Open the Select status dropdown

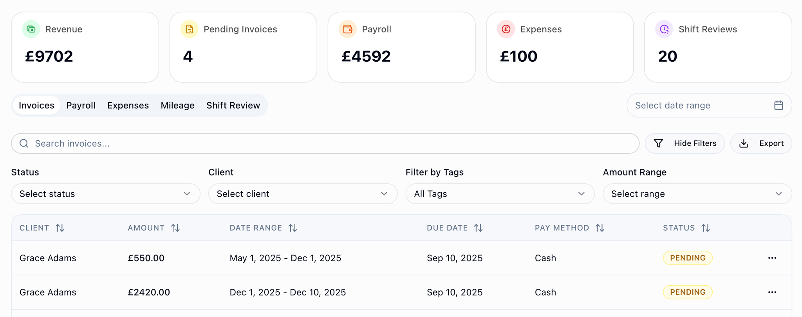[105, 194]
